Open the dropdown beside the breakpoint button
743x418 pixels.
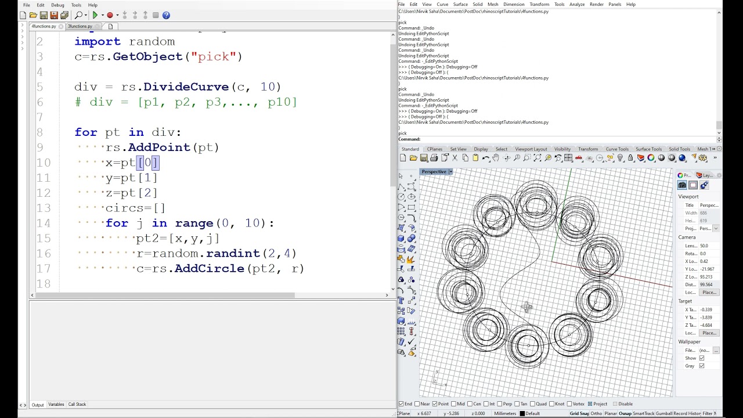pyautogui.click(x=117, y=15)
